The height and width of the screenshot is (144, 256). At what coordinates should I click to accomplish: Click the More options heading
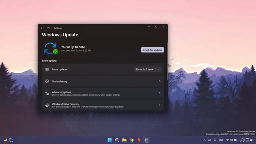[50, 60]
